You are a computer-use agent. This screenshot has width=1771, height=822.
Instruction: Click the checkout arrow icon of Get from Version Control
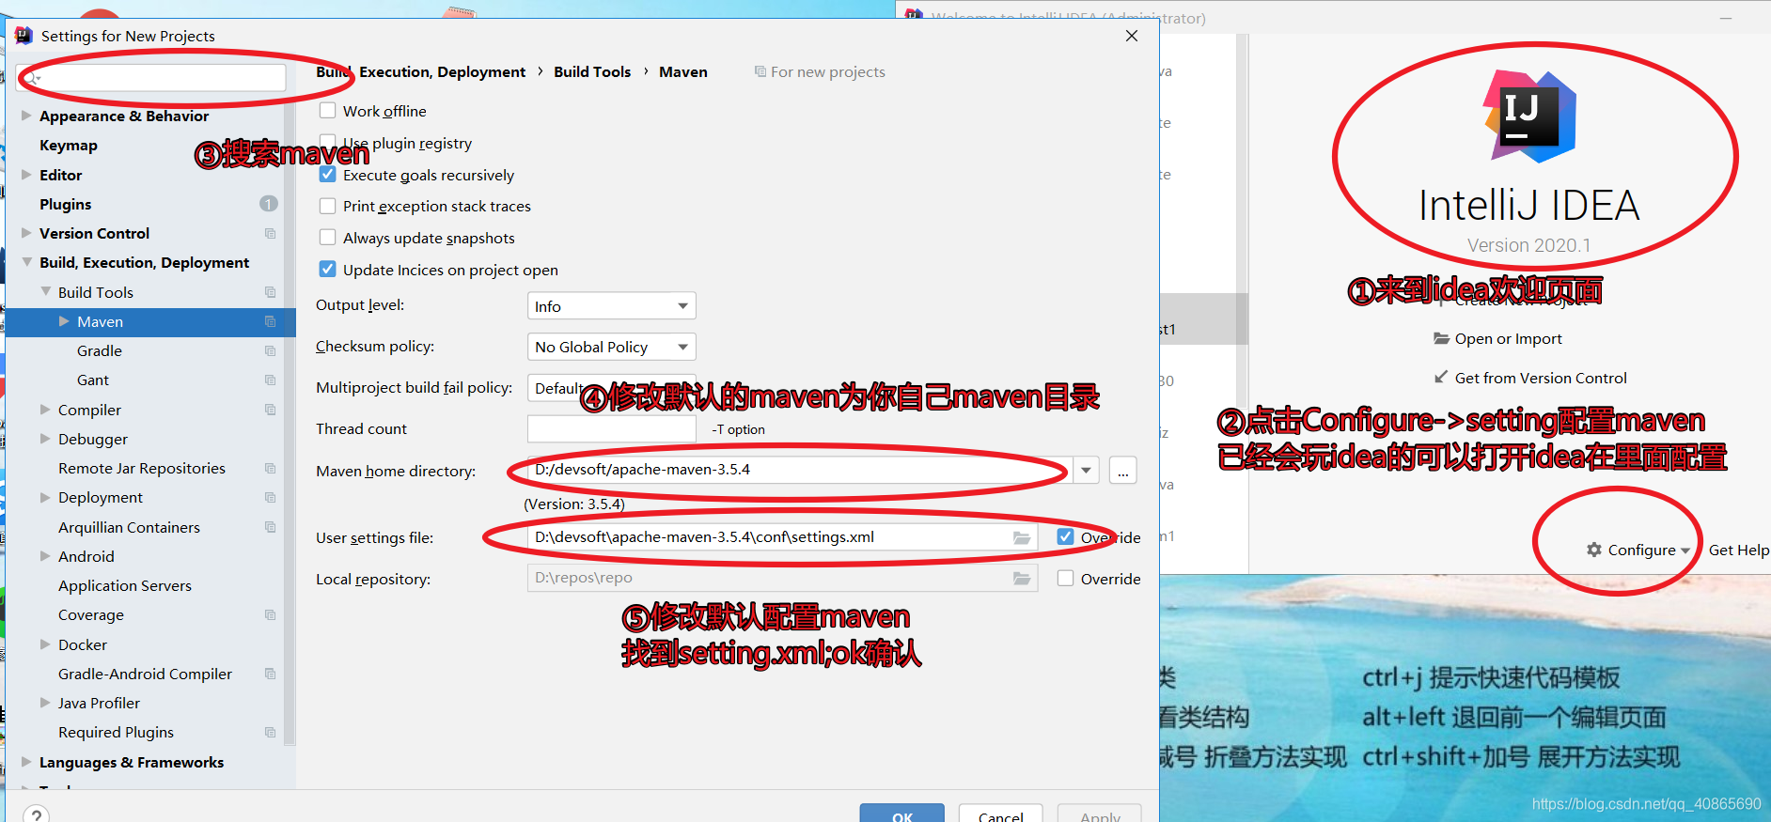click(1441, 377)
